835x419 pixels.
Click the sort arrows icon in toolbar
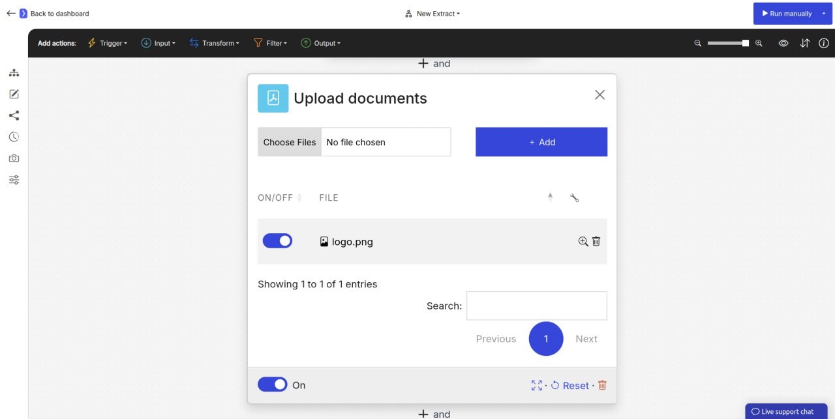pos(805,42)
